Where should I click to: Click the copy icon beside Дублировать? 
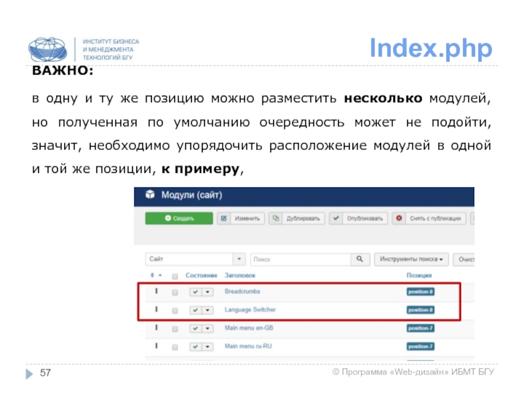[276, 219]
